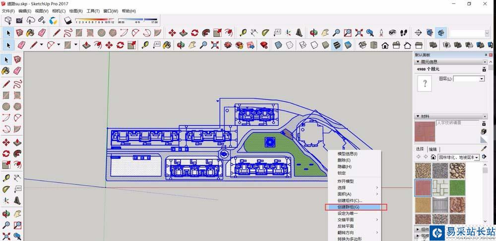Switch to X-ray face style
The height and width of the screenshot is (241, 496).
[278, 45]
